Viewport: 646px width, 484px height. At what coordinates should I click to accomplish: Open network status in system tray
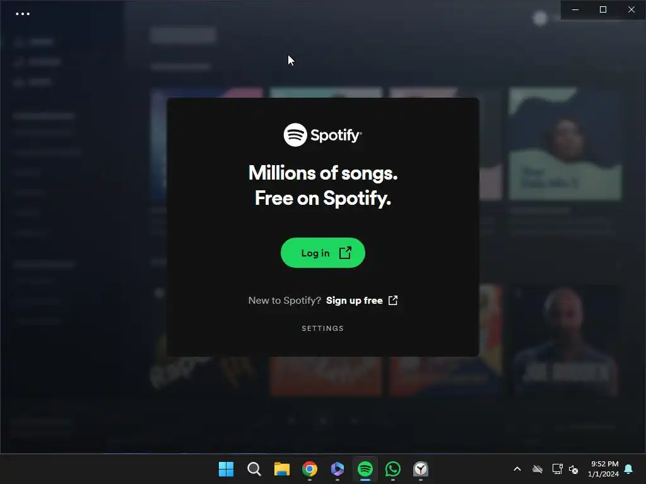point(557,469)
